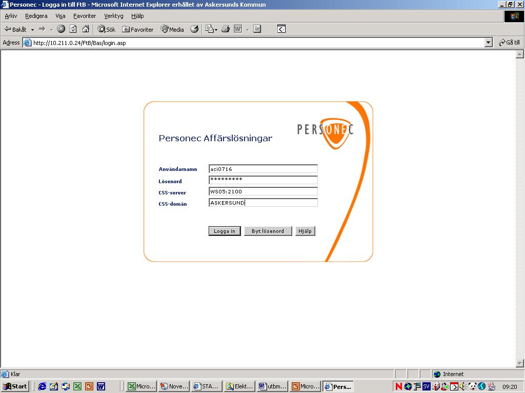
Task: Click the SV language indicator in the tray
Action: point(426,386)
